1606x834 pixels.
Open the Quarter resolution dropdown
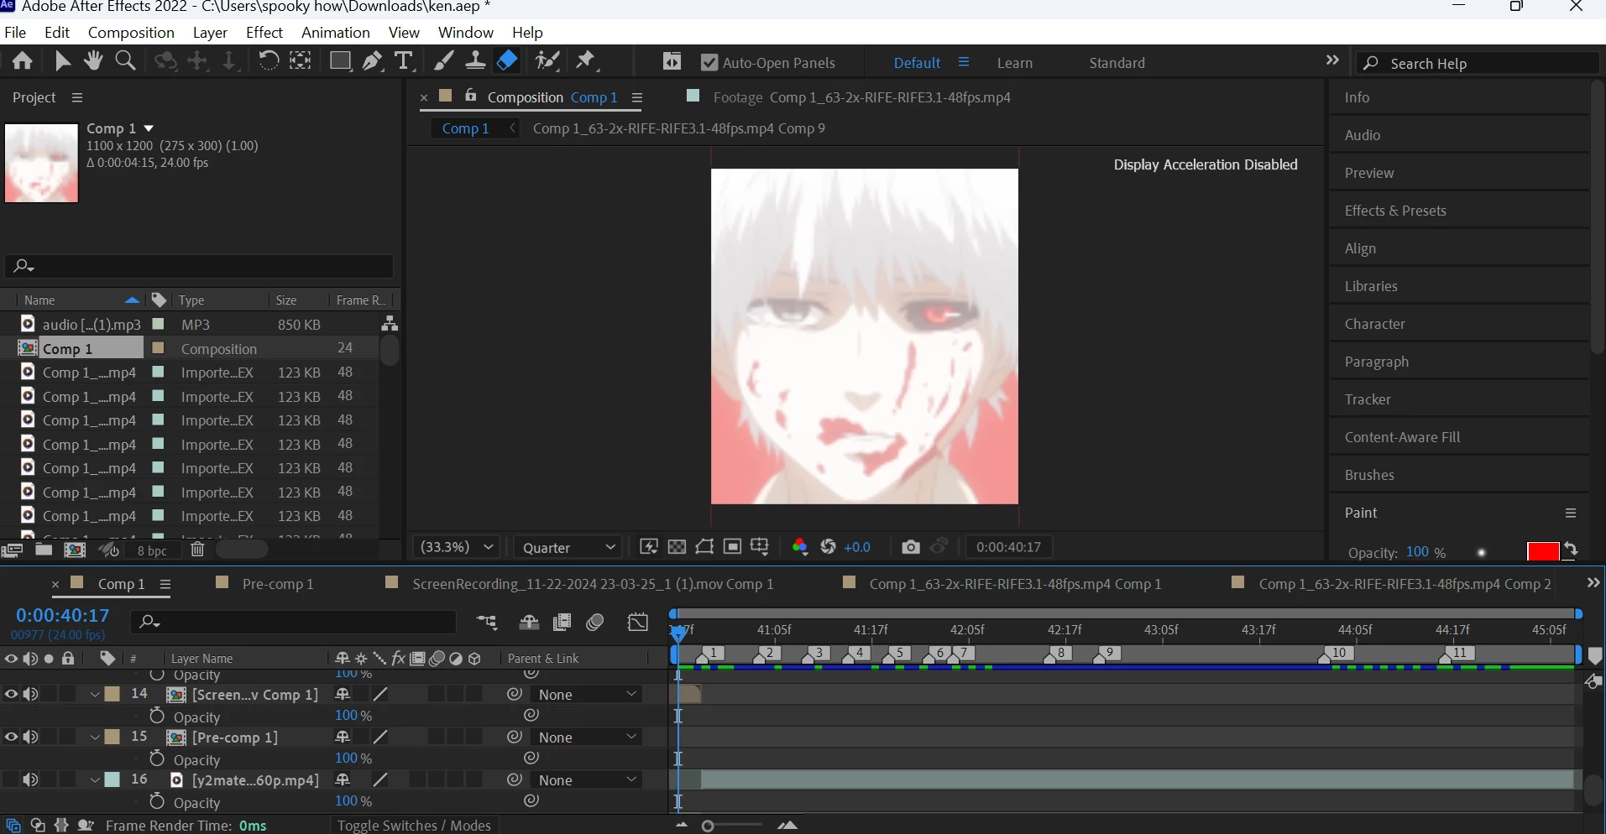click(x=568, y=547)
